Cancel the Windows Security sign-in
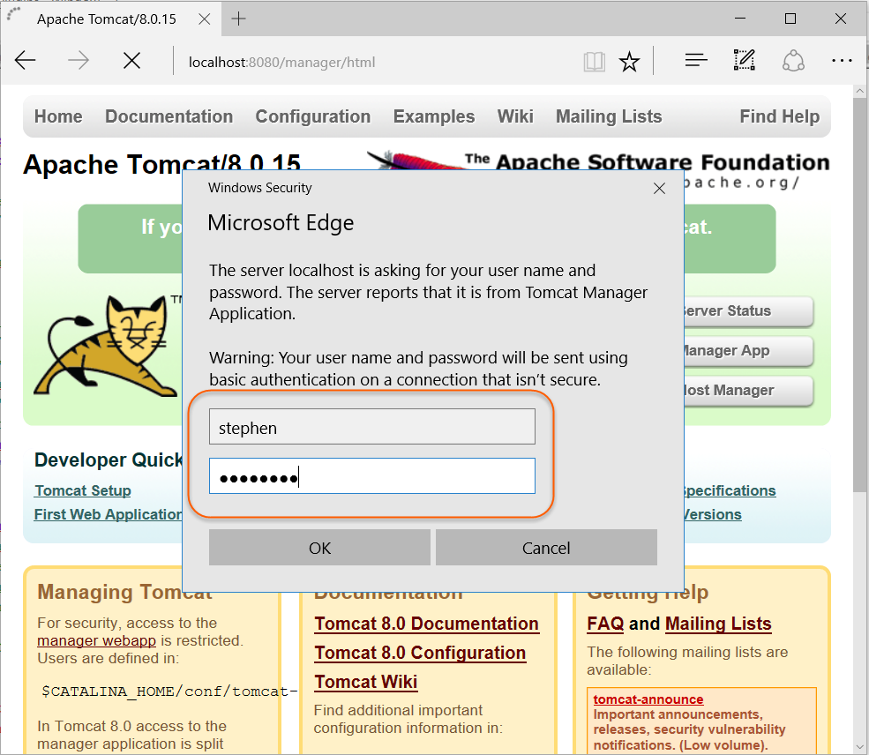The image size is (869, 755). pos(545,547)
